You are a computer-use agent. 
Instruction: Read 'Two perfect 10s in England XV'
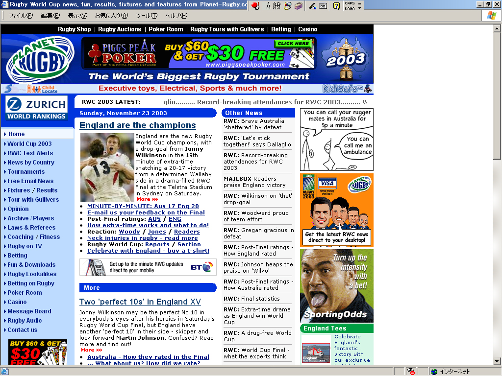(140, 302)
